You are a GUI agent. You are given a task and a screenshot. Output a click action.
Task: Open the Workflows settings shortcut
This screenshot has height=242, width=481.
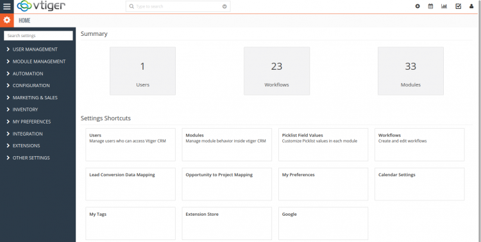point(419,145)
